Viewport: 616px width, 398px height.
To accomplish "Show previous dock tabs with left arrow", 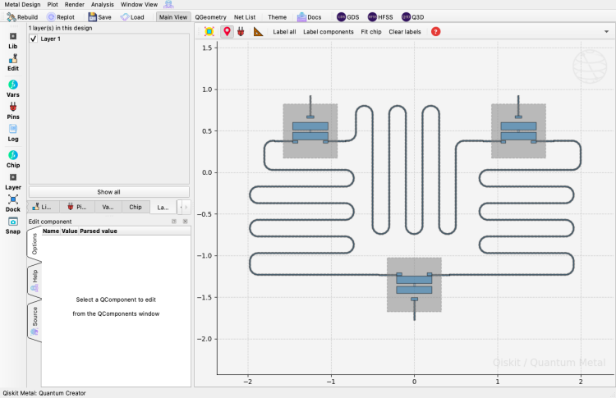I will pos(181,207).
